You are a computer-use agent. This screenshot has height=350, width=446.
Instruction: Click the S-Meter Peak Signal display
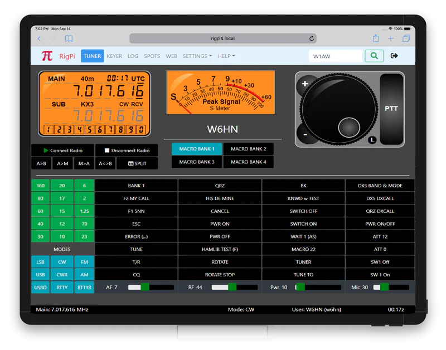pos(221,93)
